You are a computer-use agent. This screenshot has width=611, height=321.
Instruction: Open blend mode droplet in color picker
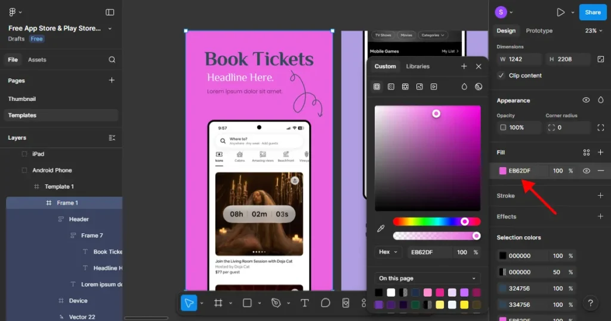(x=464, y=87)
